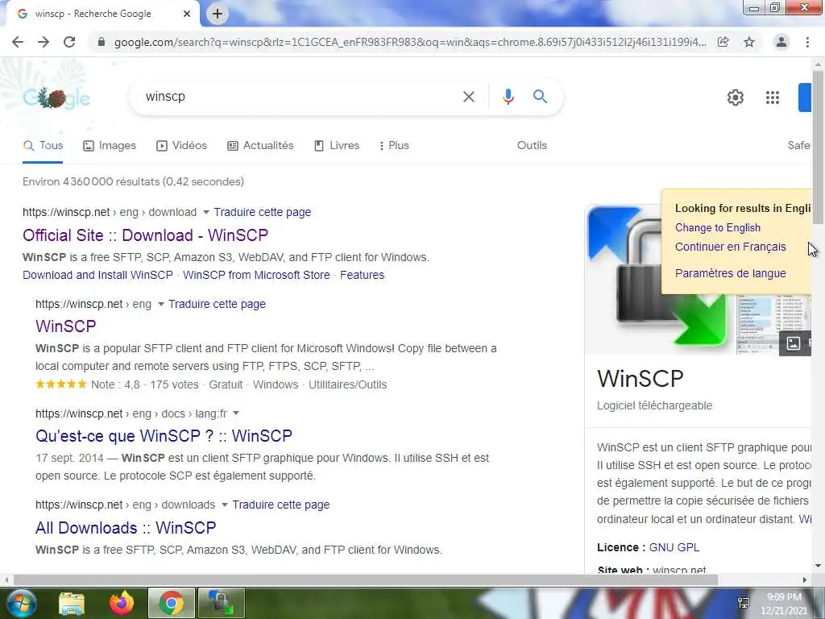Click the padlock site info icon
This screenshot has width=825, height=619.
[102, 42]
